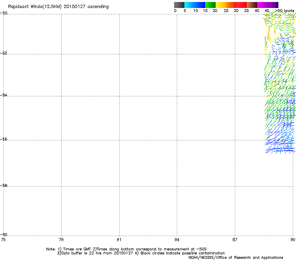296x260 pixels.
Task: Click the '81' longitude axis label
Action: (x=119, y=240)
